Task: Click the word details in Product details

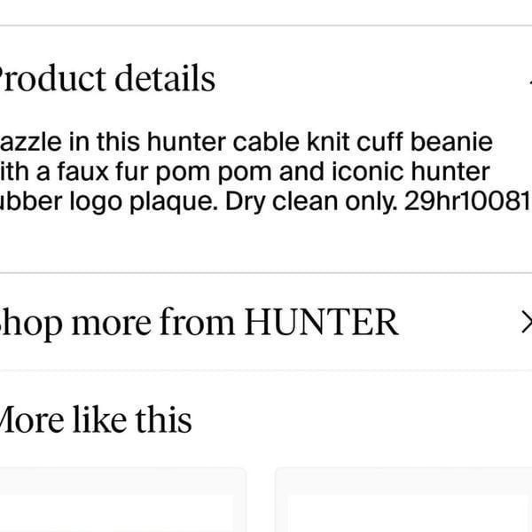Action: pyautogui.click(x=165, y=78)
